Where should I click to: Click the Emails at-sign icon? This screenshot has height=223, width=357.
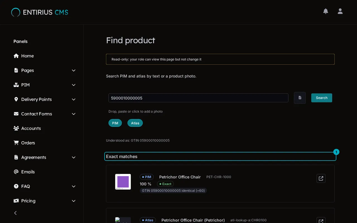[x=16, y=172]
